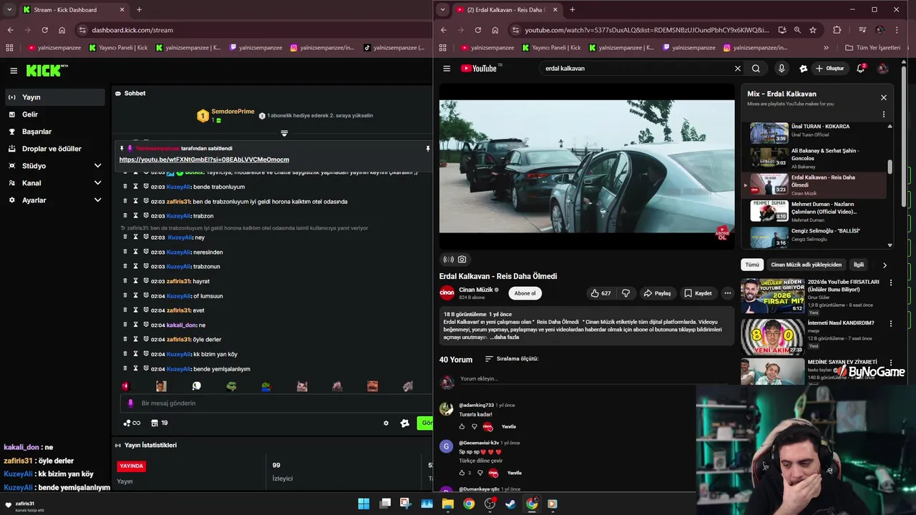Open the emote picker icon beside gear
The height and width of the screenshot is (515, 916).
(405, 423)
